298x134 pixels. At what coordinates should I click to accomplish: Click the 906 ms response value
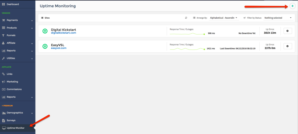coord(211,33)
